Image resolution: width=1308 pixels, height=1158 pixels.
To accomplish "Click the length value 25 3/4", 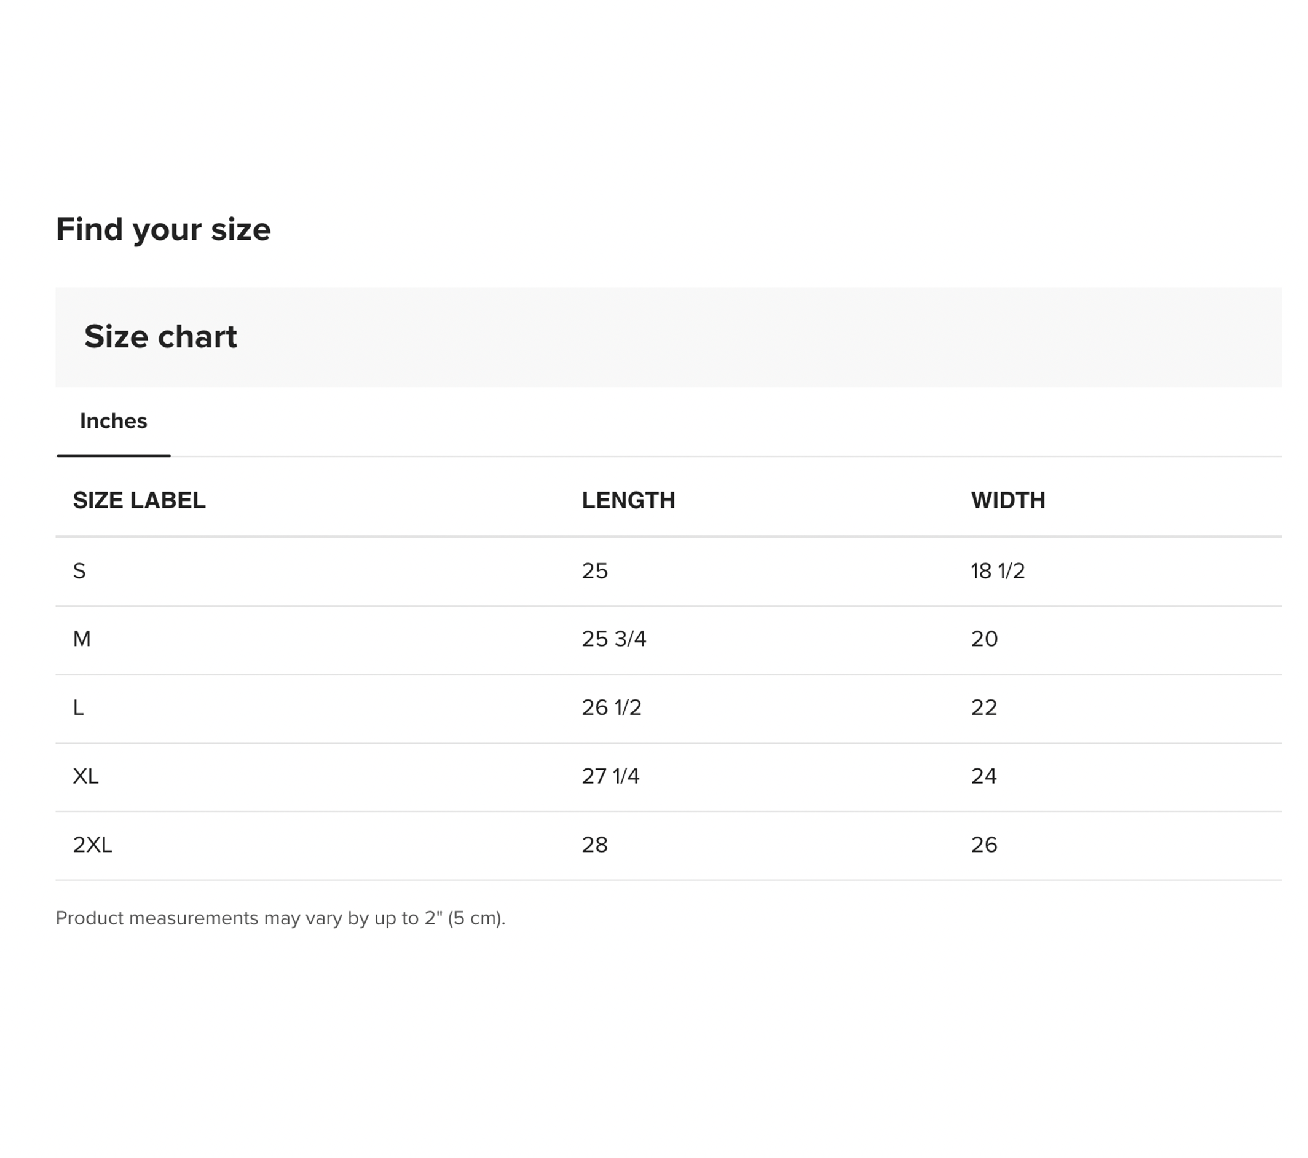I will click(x=613, y=639).
